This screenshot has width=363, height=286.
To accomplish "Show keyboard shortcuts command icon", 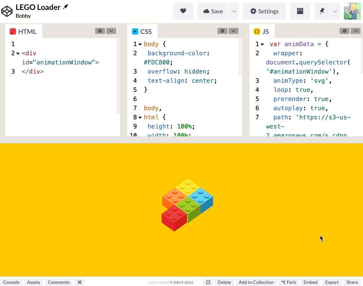I will coord(79,282).
